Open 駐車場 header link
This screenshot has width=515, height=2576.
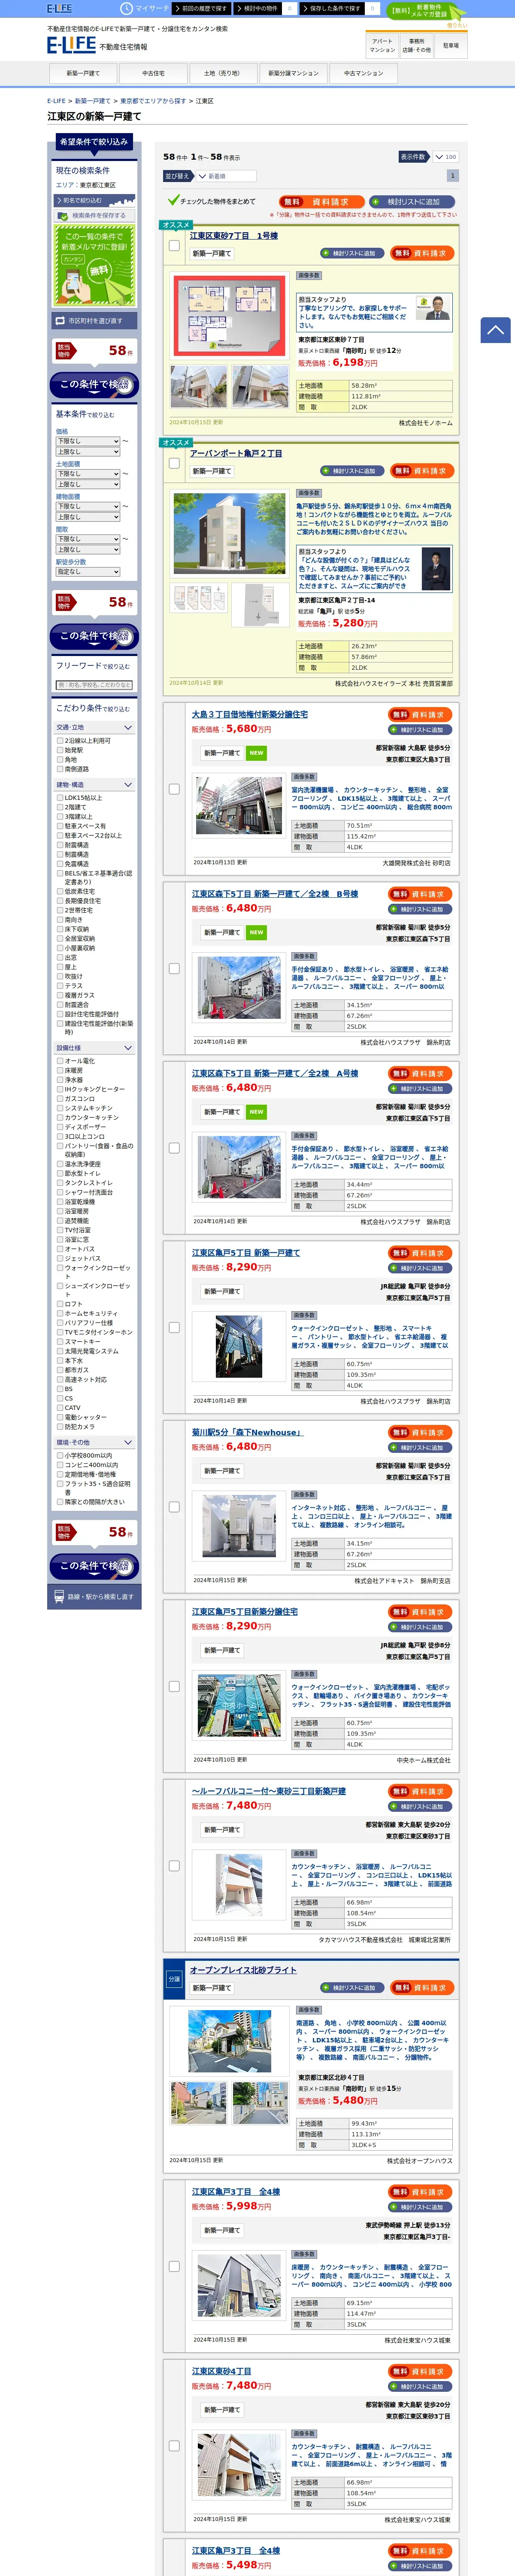click(x=451, y=46)
